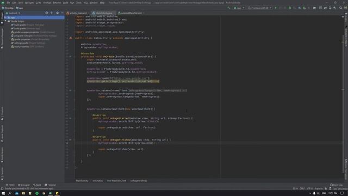Click the Make Project hammer icon

pos(228,8)
